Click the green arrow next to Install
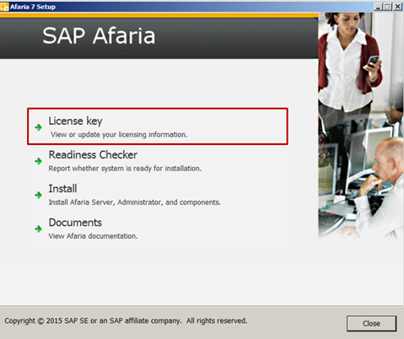This screenshot has height=339, width=404. point(38,195)
